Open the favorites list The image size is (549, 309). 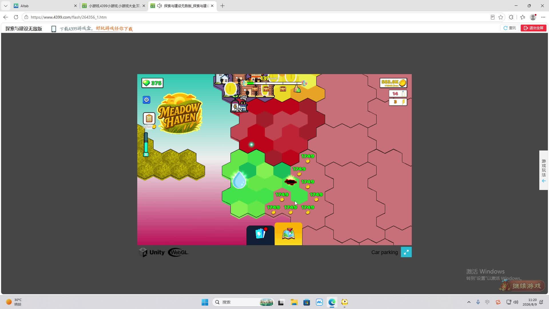tap(523, 17)
